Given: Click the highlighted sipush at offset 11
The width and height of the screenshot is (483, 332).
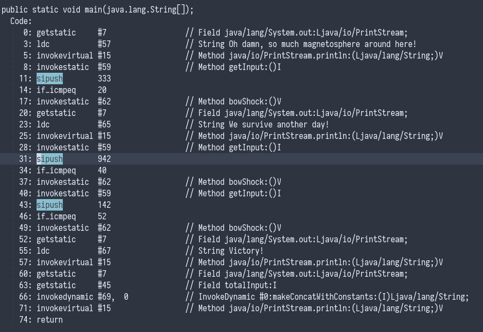Looking at the screenshot, I should [50, 78].
